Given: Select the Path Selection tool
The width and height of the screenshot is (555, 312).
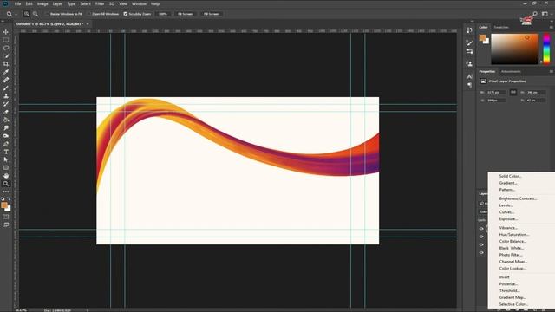Looking at the screenshot, I should [x=6, y=159].
